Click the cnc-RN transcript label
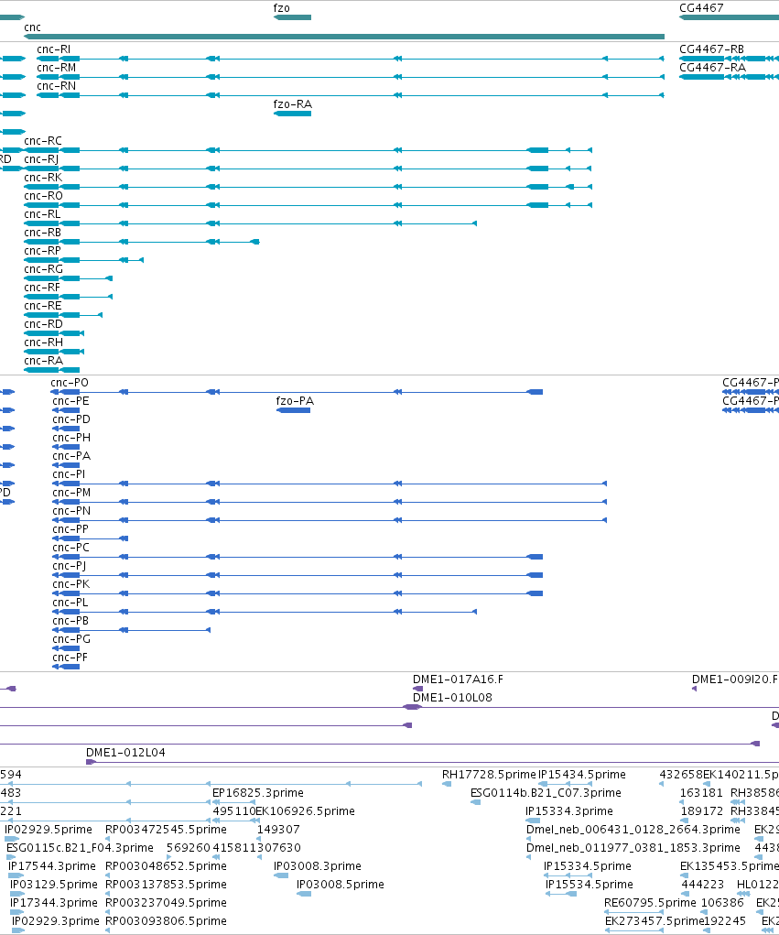779x935 pixels. tap(56, 86)
